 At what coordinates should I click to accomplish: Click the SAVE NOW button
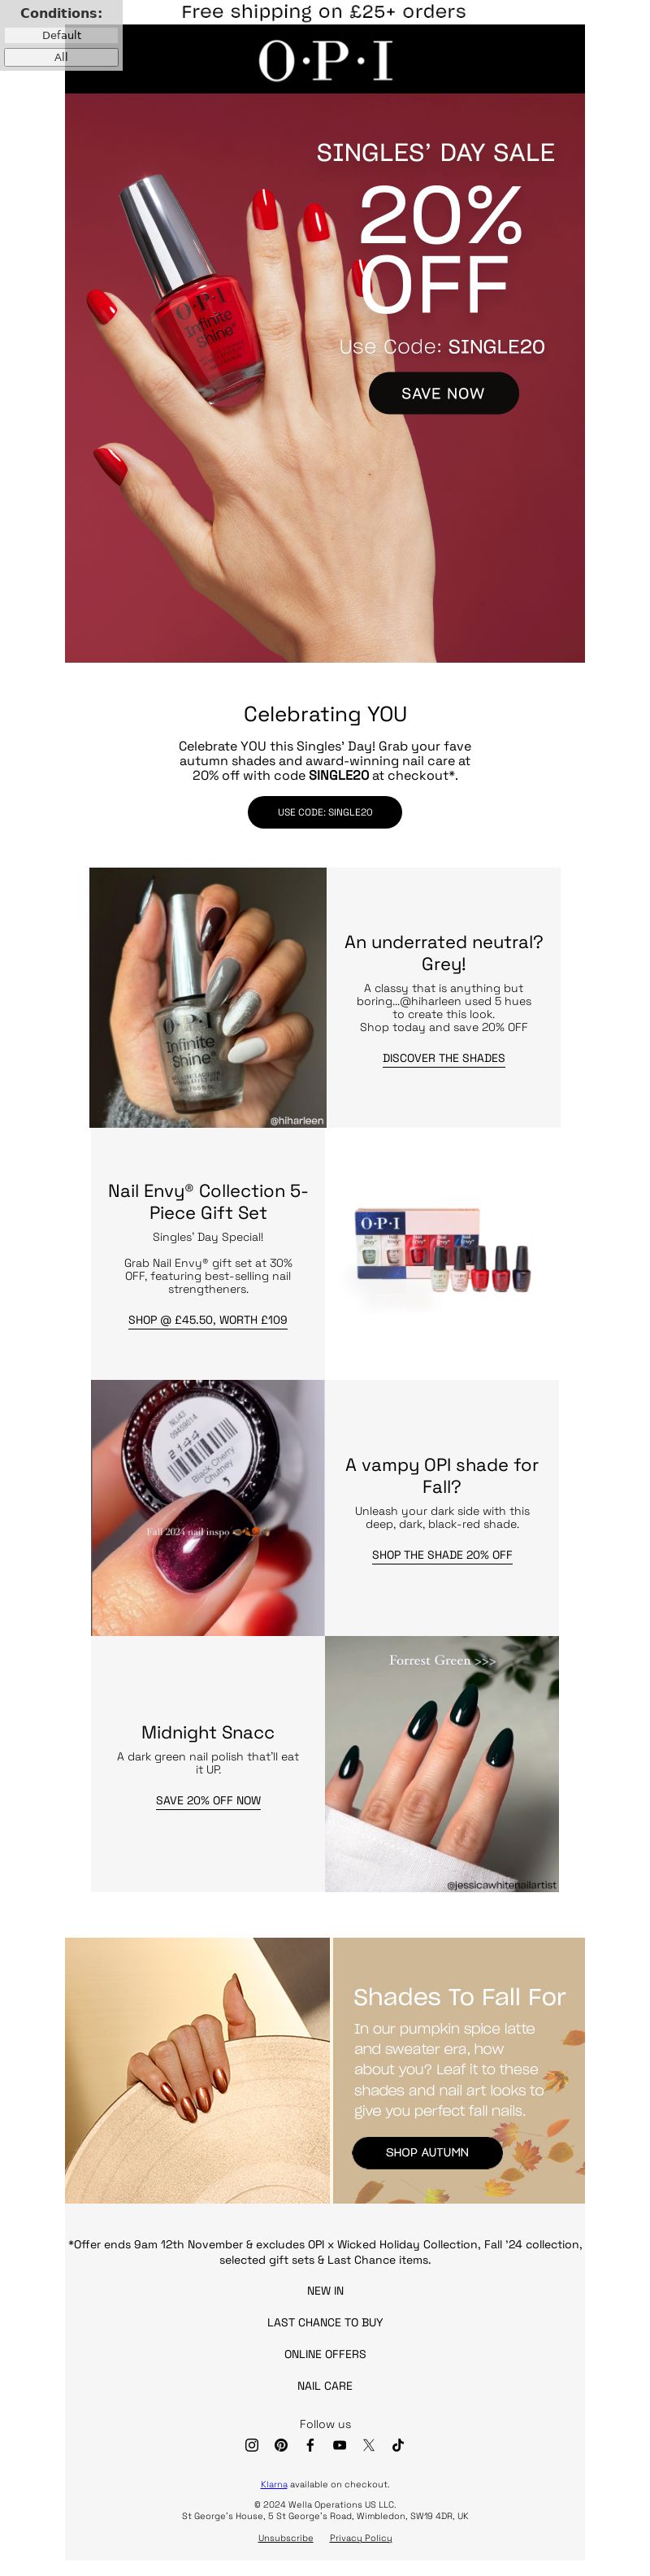[444, 393]
